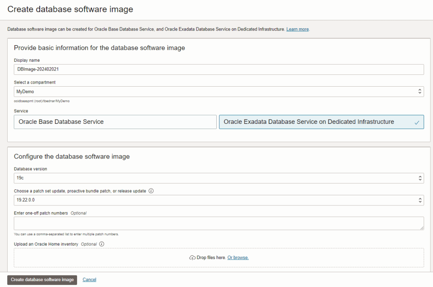Click the 'Display name' field label

(27, 60)
